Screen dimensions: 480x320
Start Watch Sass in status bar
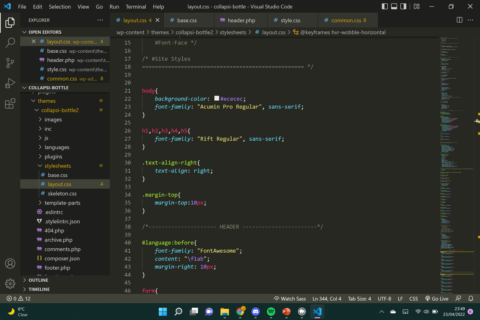pyautogui.click(x=290, y=298)
